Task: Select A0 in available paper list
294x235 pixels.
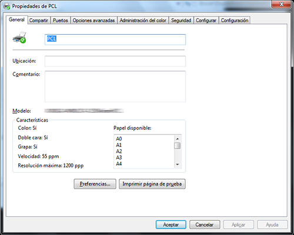Action: 119,139
